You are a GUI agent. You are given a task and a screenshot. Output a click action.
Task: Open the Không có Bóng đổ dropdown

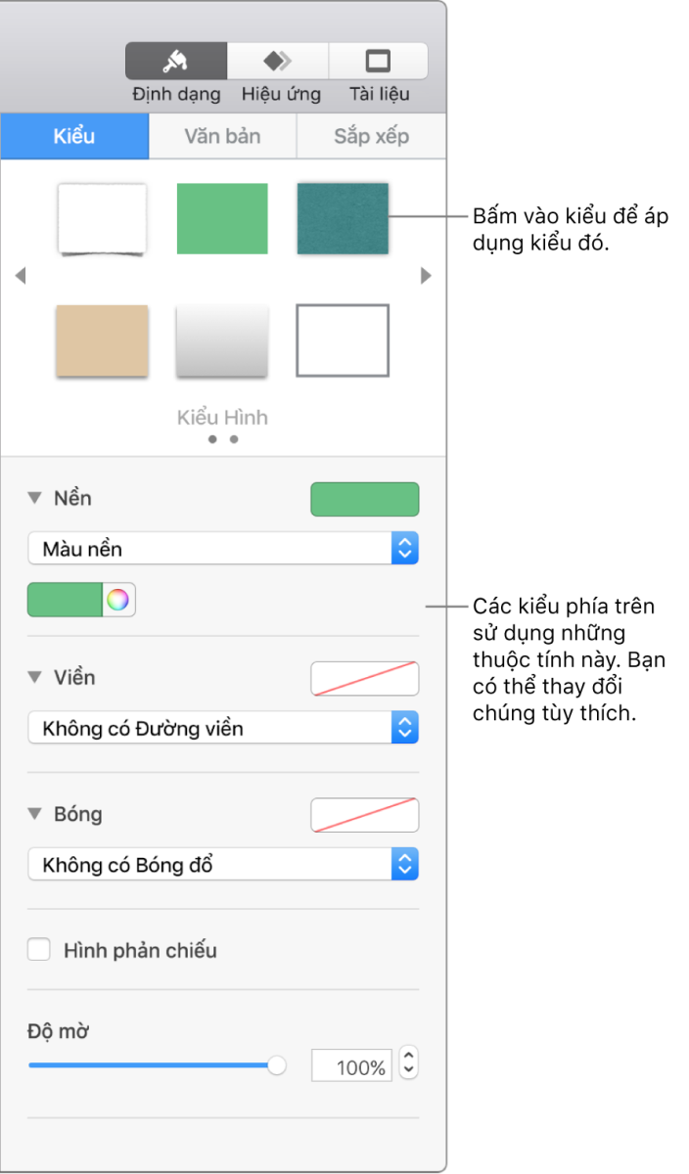pyautogui.click(x=223, y=865)
